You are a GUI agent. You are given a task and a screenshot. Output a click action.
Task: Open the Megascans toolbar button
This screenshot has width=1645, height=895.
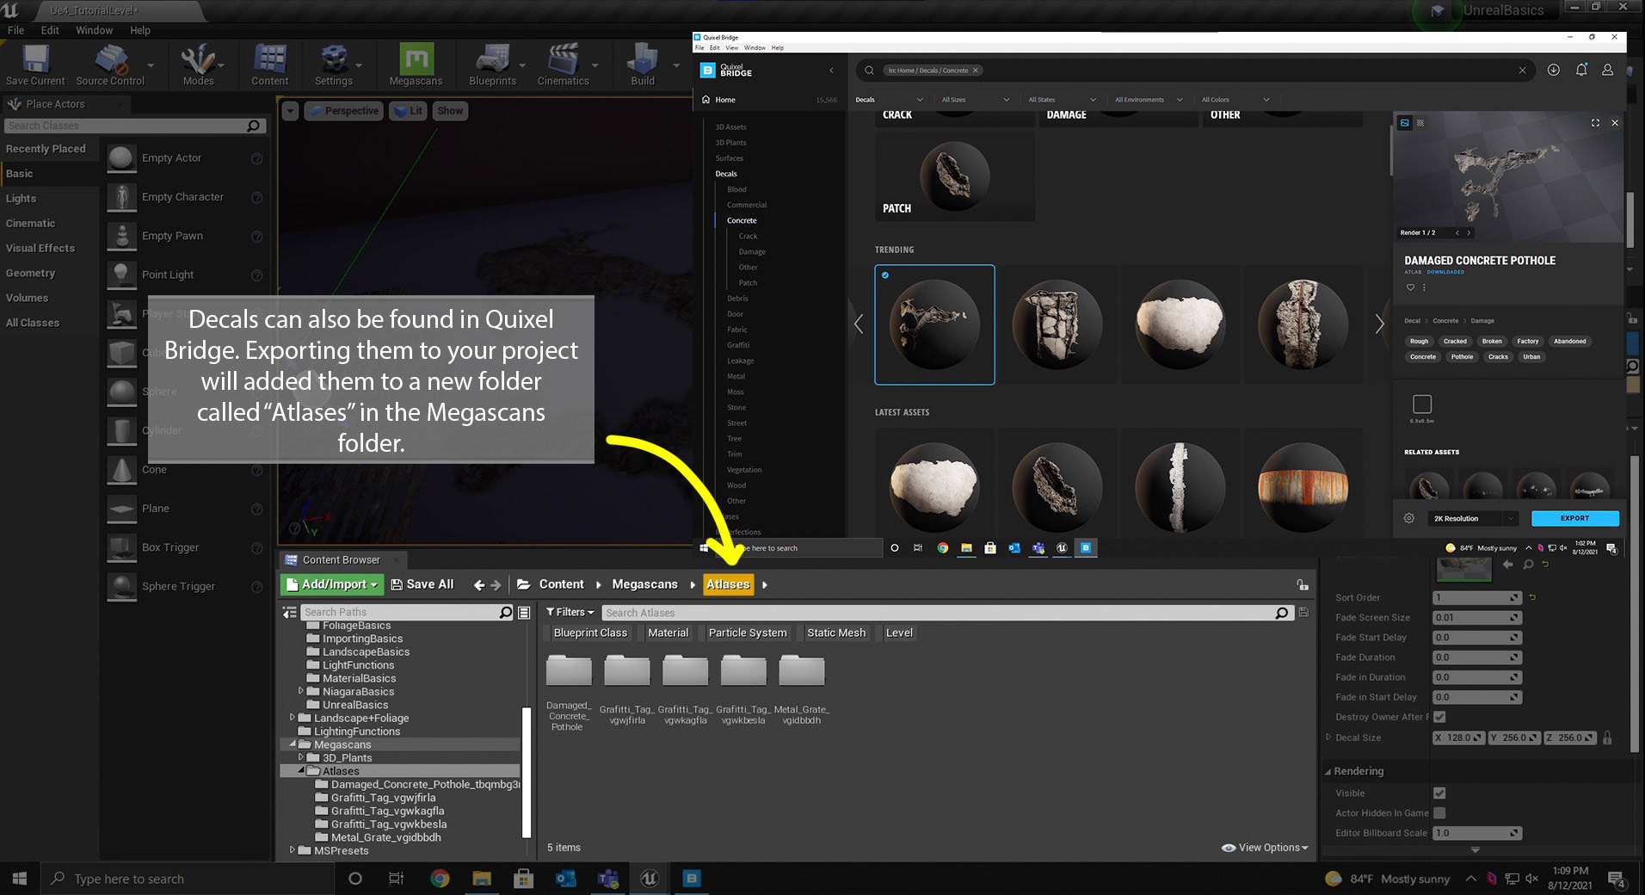[x=416, y=65]
